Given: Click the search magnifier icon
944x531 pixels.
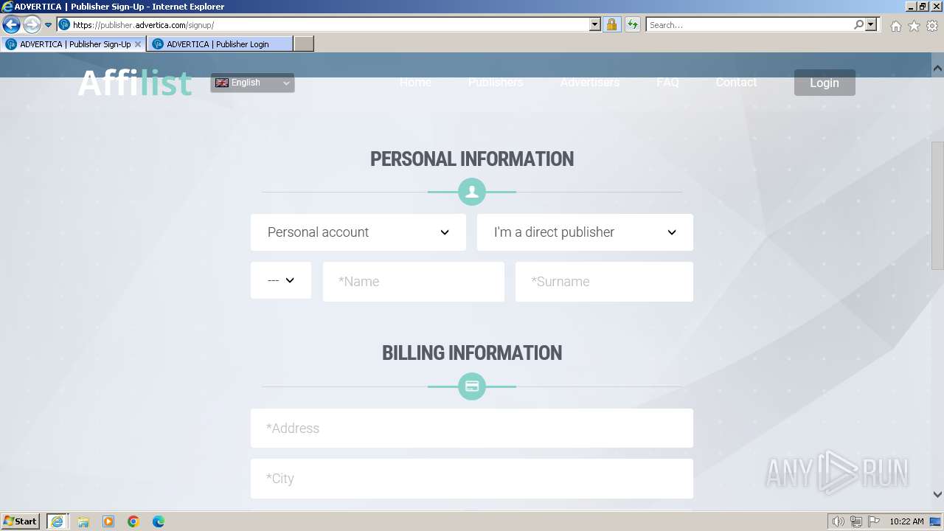Looking at the screenshot, I should point(858,24).
